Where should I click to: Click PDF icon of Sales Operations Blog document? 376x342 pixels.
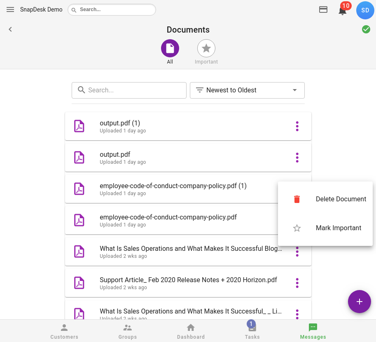(79, 252)
